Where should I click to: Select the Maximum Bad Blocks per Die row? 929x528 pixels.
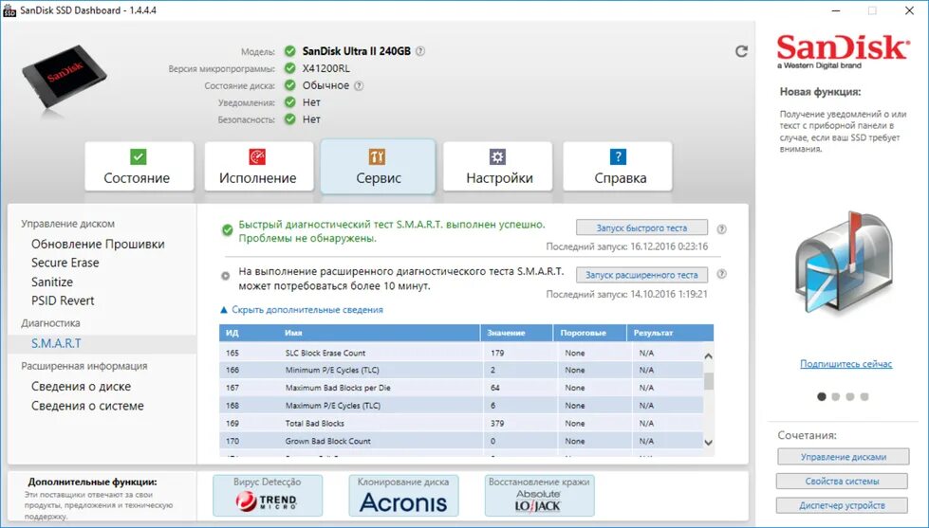click(x=461, y=388)
